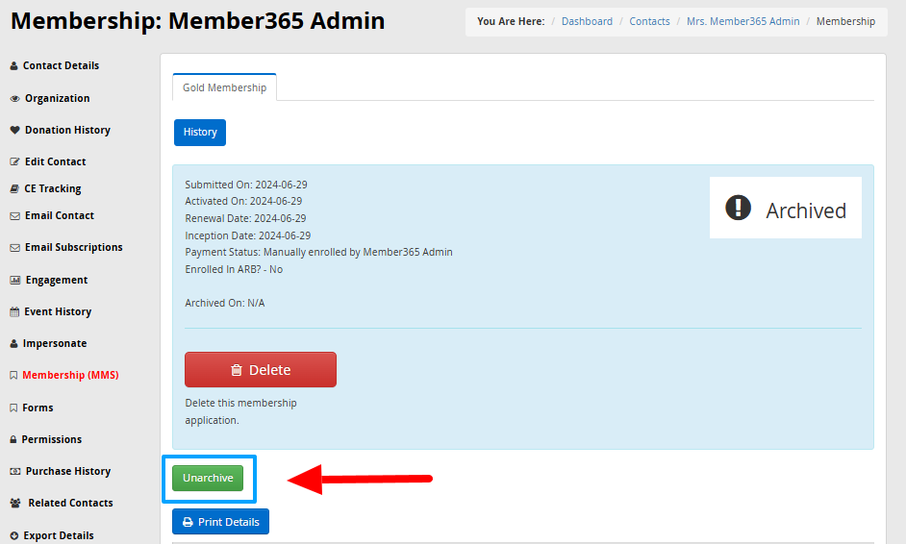Viewport: 906px width, 544px height.
Task: Click the pencil icon beside Edit Contact
Action: tap(14, 162)
